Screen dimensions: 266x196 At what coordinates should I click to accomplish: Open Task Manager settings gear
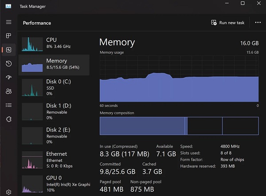[8, 192]
